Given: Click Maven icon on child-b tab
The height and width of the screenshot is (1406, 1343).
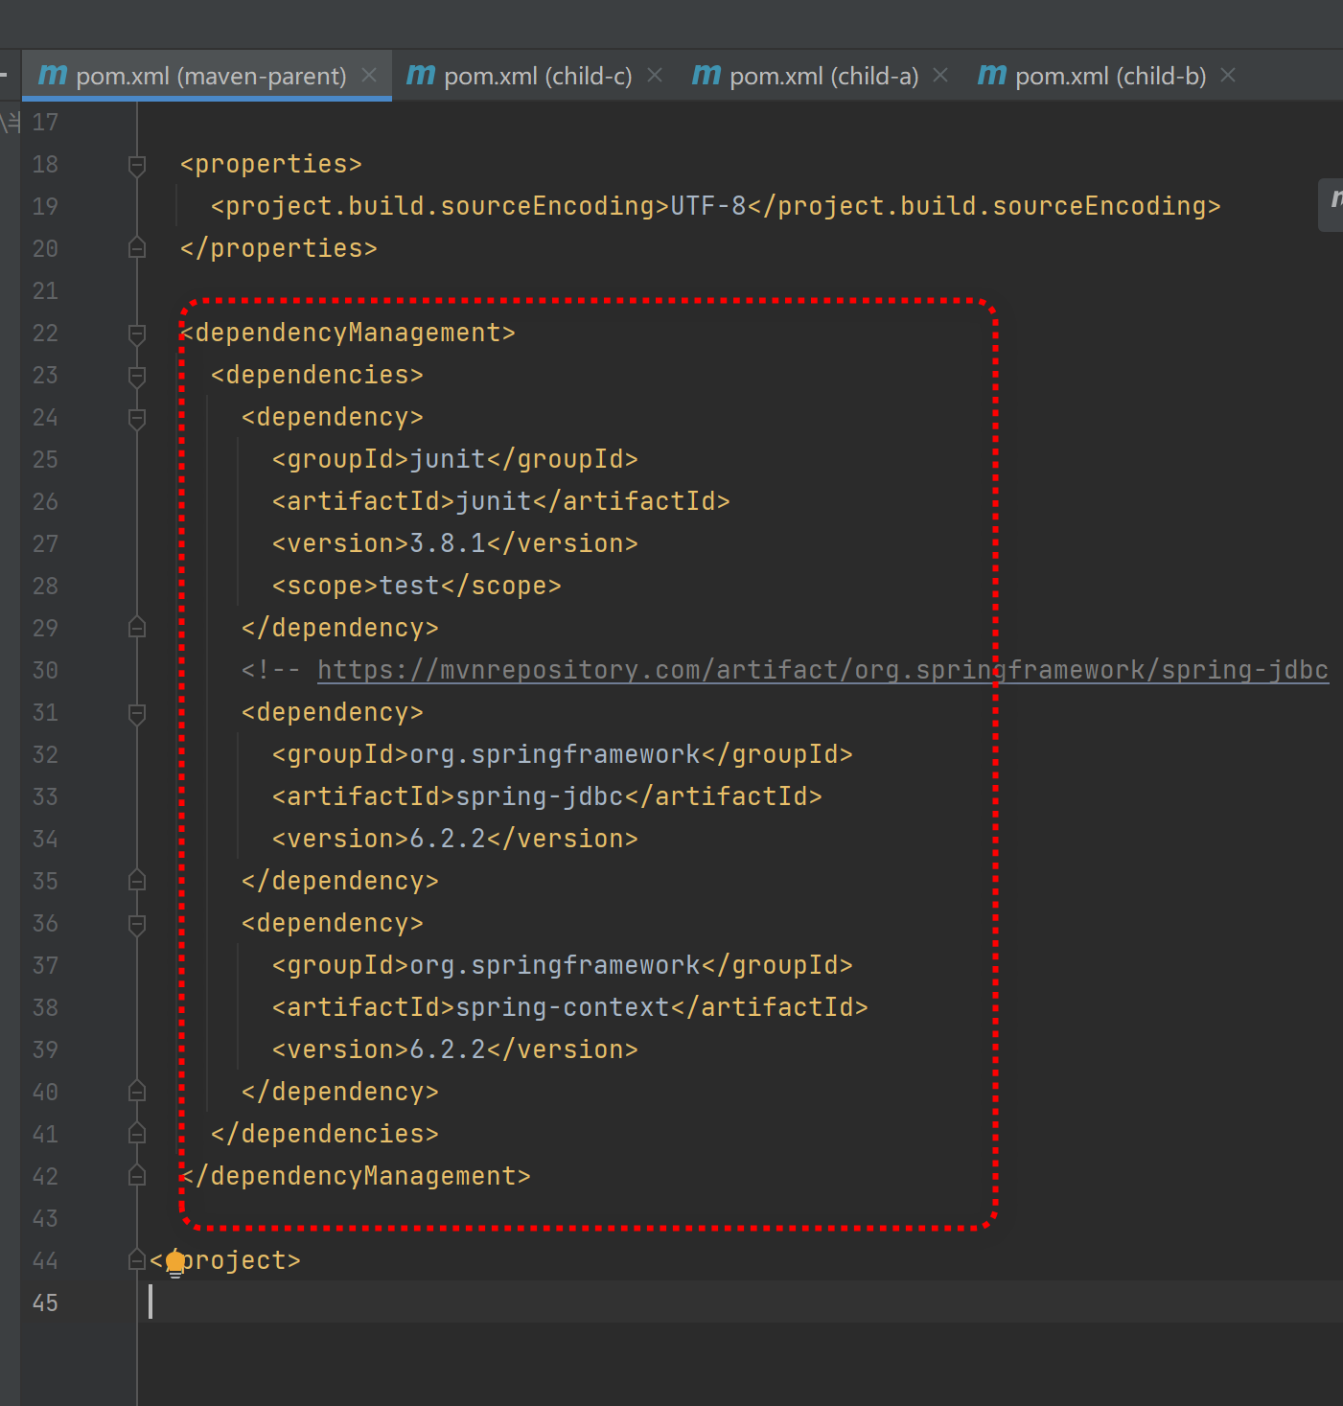Looking at the screenshot, I should 992,74.
